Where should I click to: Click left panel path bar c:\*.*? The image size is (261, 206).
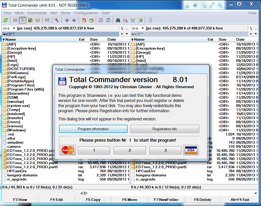pos(61,34)
